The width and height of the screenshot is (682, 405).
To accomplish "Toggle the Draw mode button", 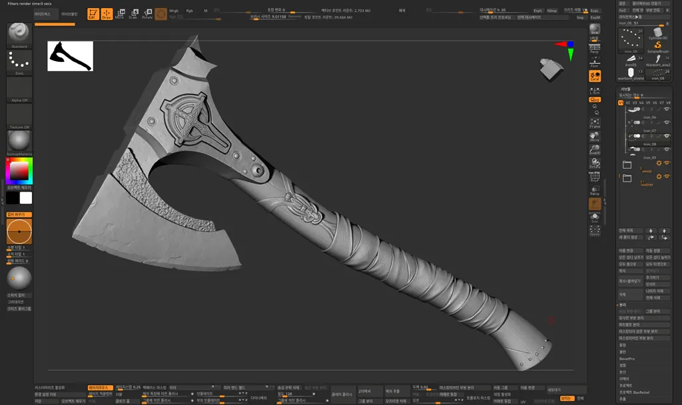I will [x=107, y=14].
